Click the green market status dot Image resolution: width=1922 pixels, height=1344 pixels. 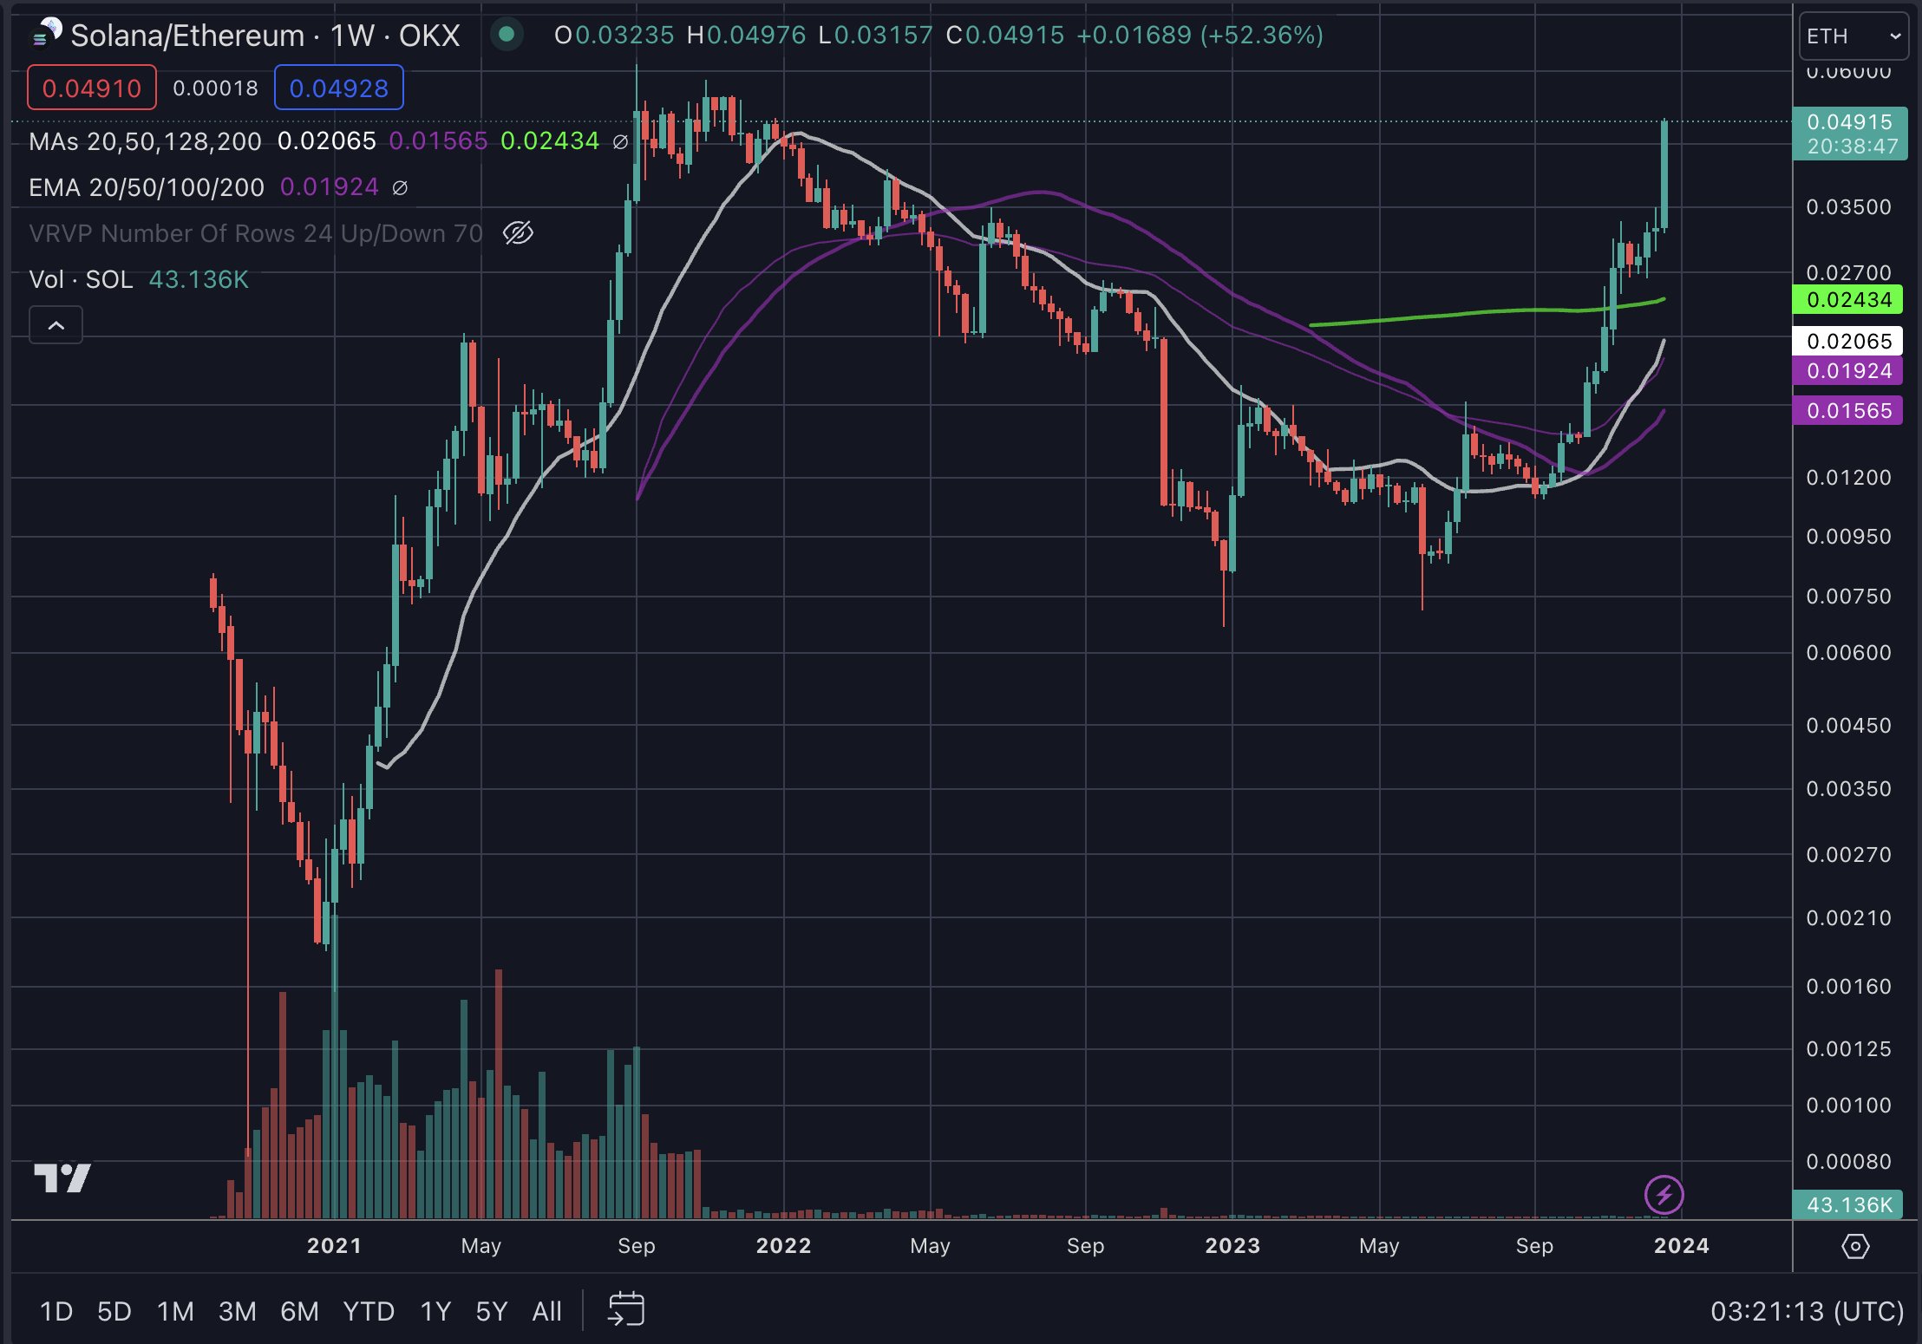(507, 35)
